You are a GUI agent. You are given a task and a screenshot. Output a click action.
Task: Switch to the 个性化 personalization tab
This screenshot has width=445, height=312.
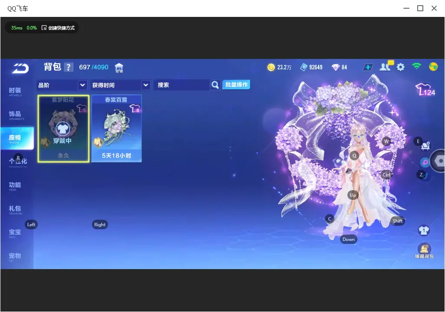[x=18, y=162]
